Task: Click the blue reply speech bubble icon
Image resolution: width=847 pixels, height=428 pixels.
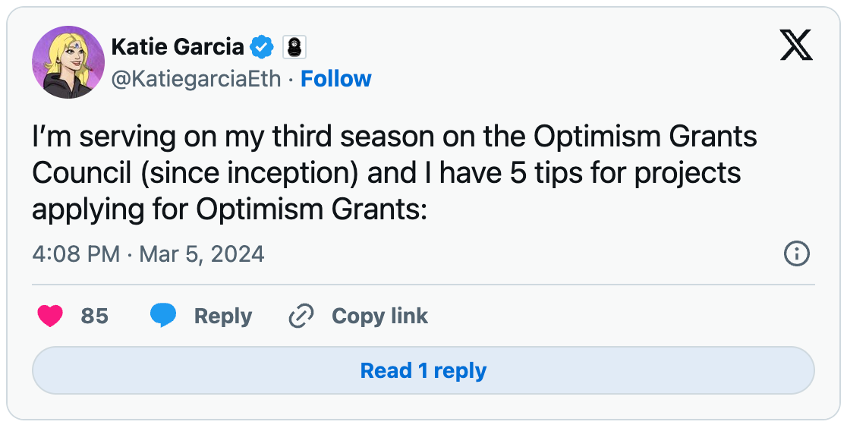Action: (x=163, y=316)
